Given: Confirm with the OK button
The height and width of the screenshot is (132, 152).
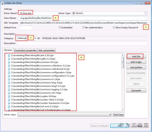Looking at the screenshot, I should (119, 126).
